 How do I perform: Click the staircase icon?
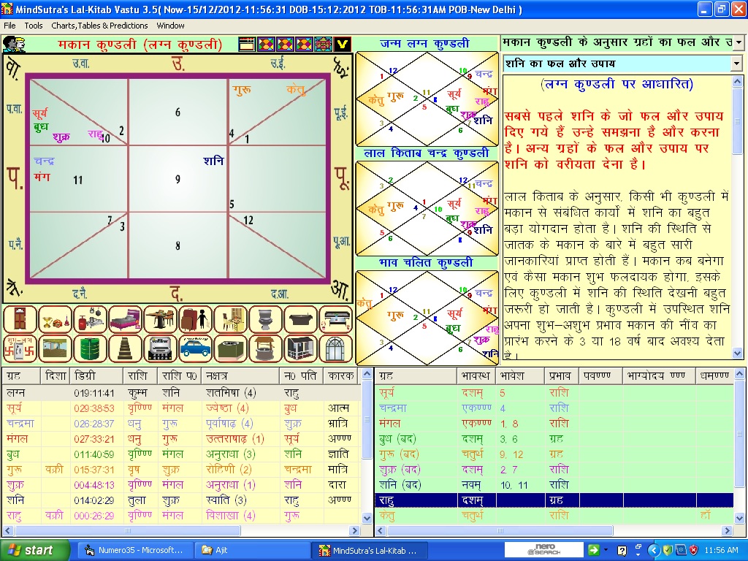tap(125, 348)
